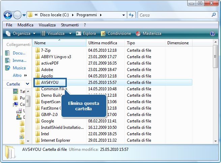Select the GIMP-2.0 folder
221x163 pixels.
(46, 115)
